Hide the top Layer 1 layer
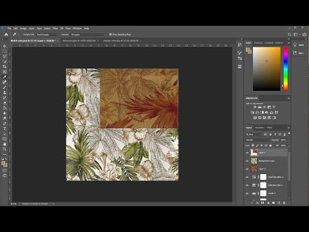The width and height of the screenshot is (309, 232). (247, 153)
